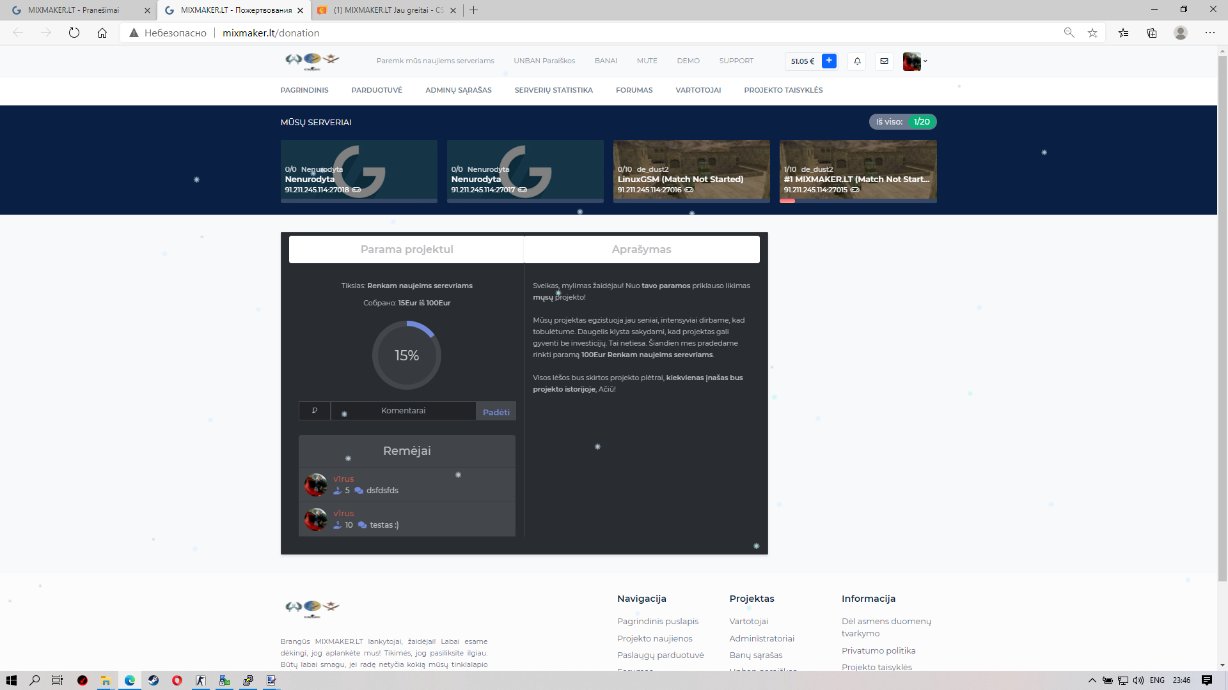The width and height of the screenshot is (1228, 690).
Task: Open footer Projekto naujienos link
Action: (654, 638)
